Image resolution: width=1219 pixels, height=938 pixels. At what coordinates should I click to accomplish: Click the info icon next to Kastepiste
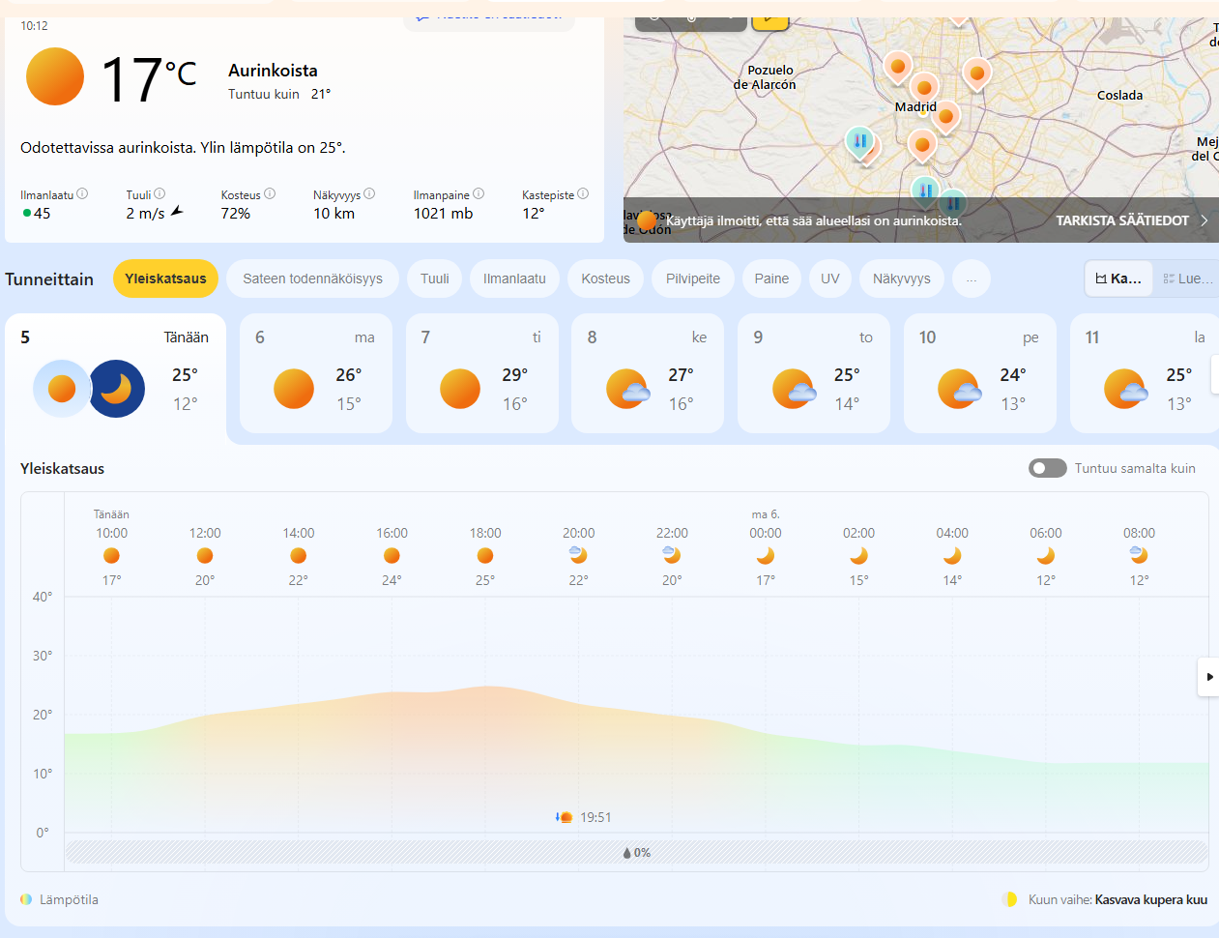[x=583, y=193]
